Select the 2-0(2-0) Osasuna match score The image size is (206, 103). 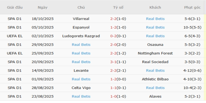click(x=118, y=45)
